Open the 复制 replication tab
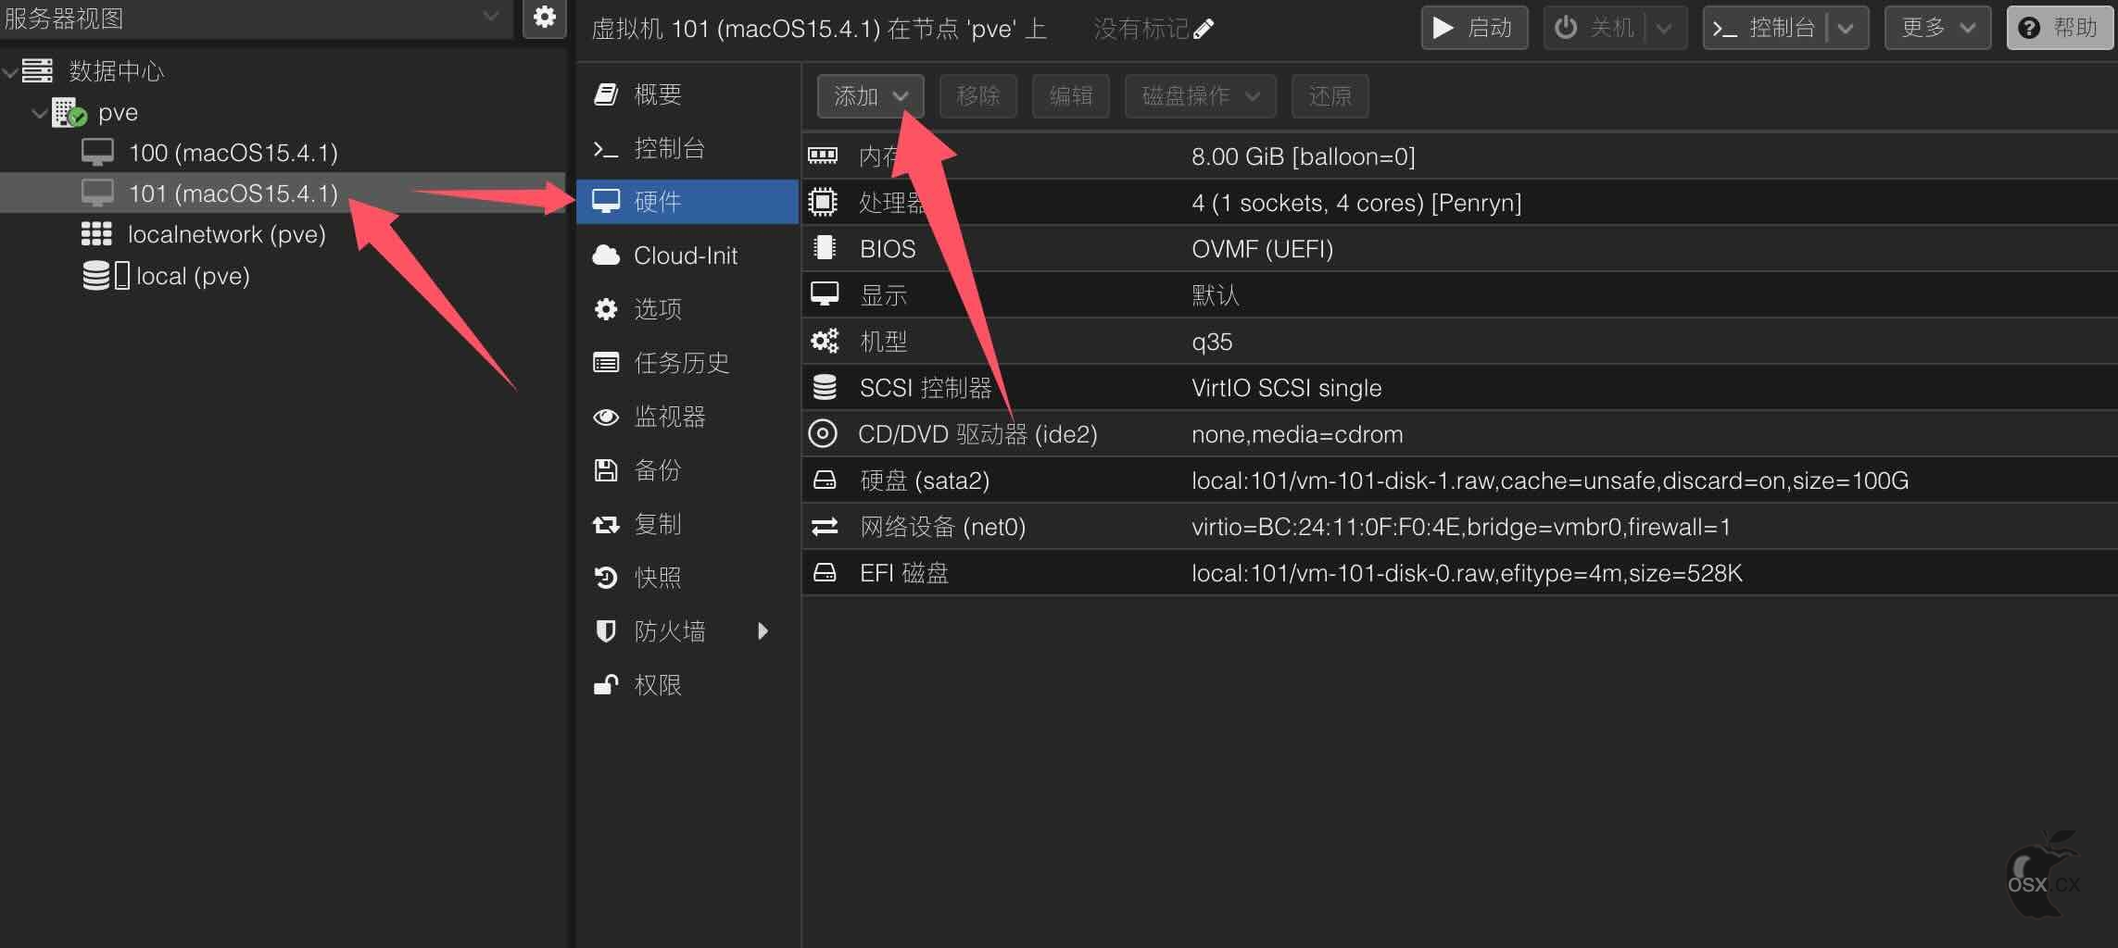This screenshot has width=2118, height=948. [x=687, y=524]
